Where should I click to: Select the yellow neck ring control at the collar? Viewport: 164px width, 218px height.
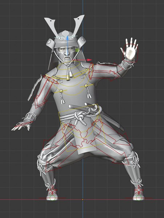[69, 65]
